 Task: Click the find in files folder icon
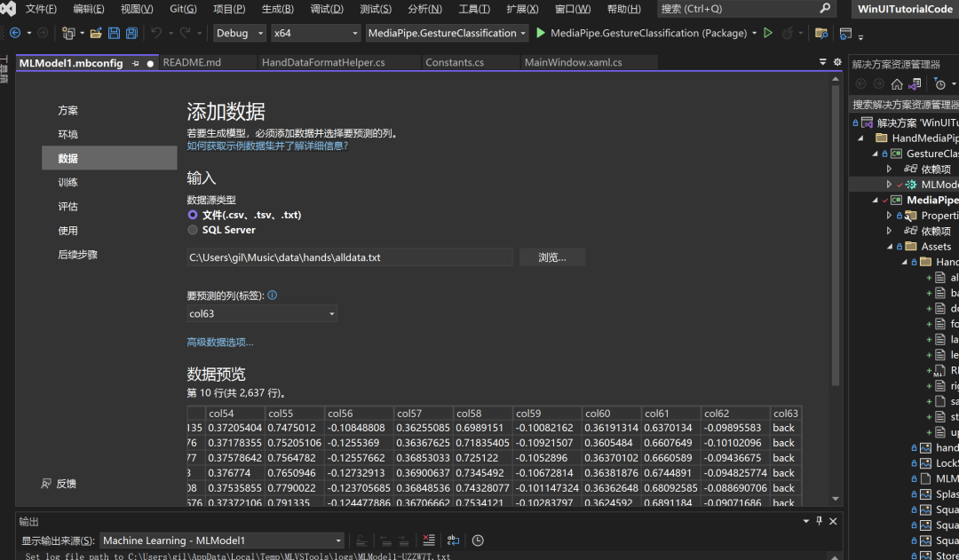(821, 33)
